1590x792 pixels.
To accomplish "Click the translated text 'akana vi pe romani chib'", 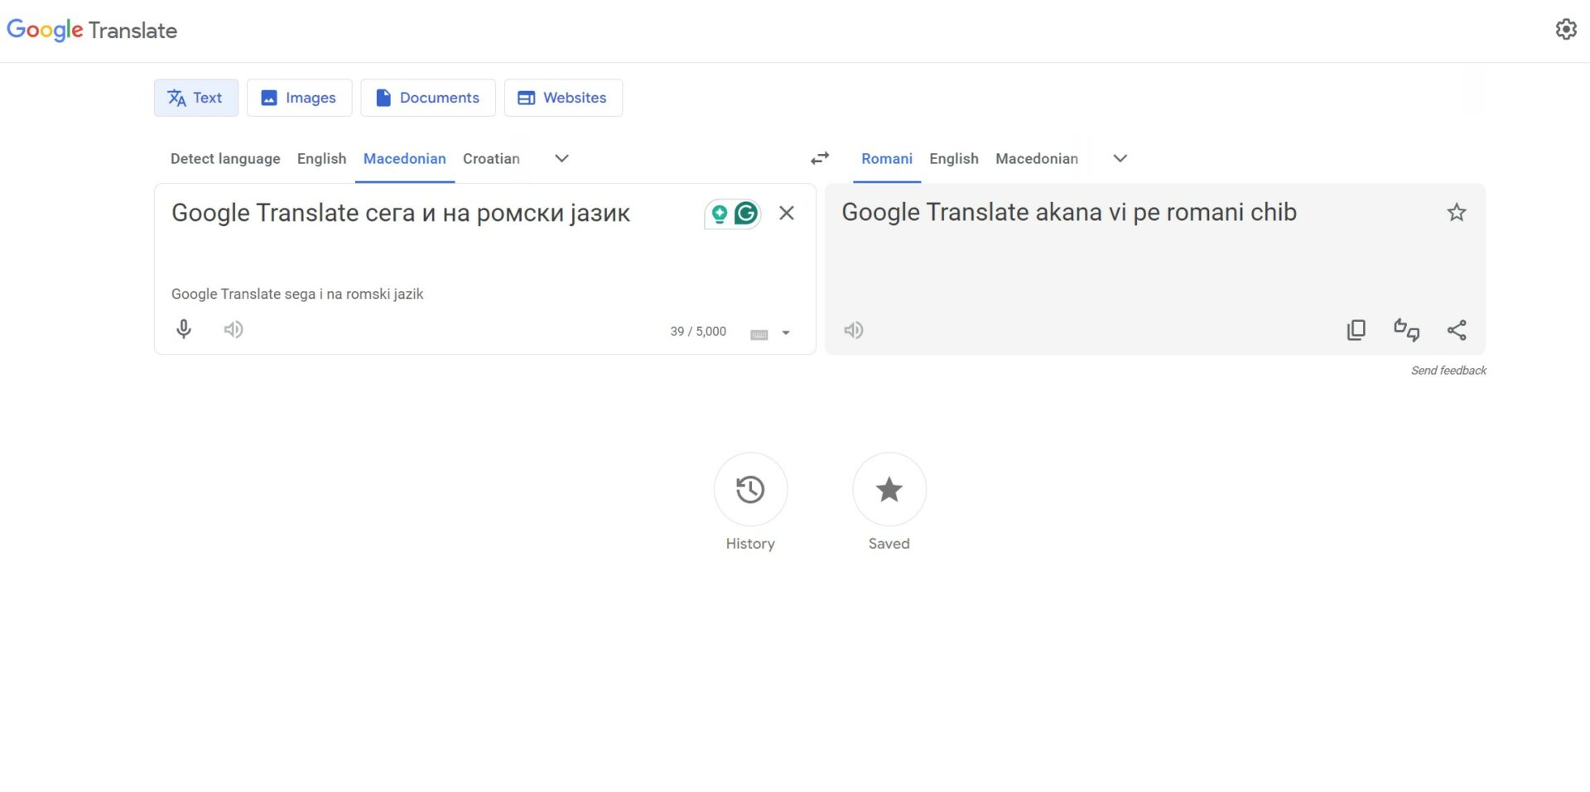I will tap(1166, 213).
